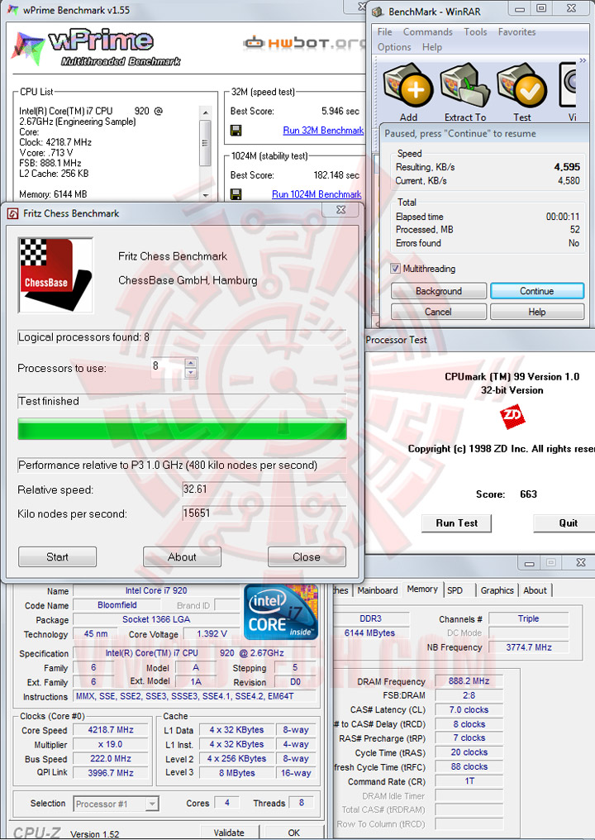Click the Extract To icon in WinRAR

[465, 85]
